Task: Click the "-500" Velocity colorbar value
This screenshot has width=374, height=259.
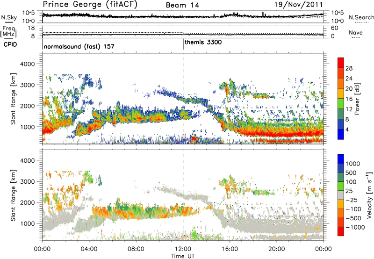Action: click(353, 218)
